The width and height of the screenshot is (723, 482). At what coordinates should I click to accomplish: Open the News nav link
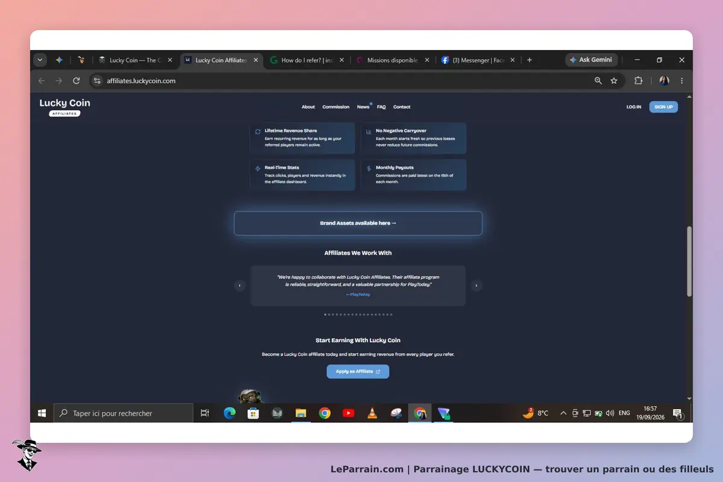coord(363,107)
